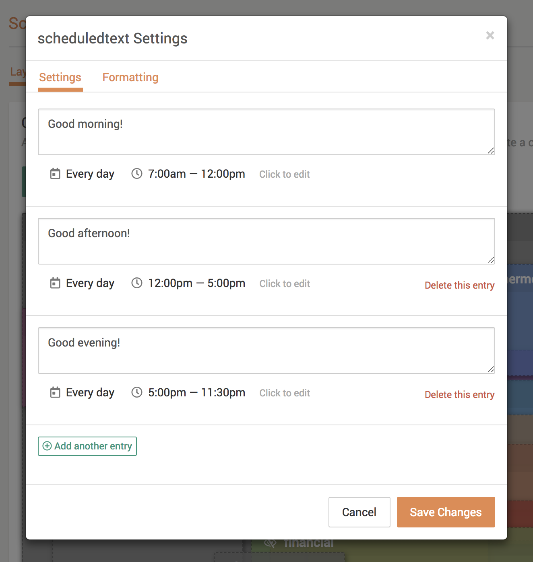Cancel the scheduledtext settings changes

[359, 512]
